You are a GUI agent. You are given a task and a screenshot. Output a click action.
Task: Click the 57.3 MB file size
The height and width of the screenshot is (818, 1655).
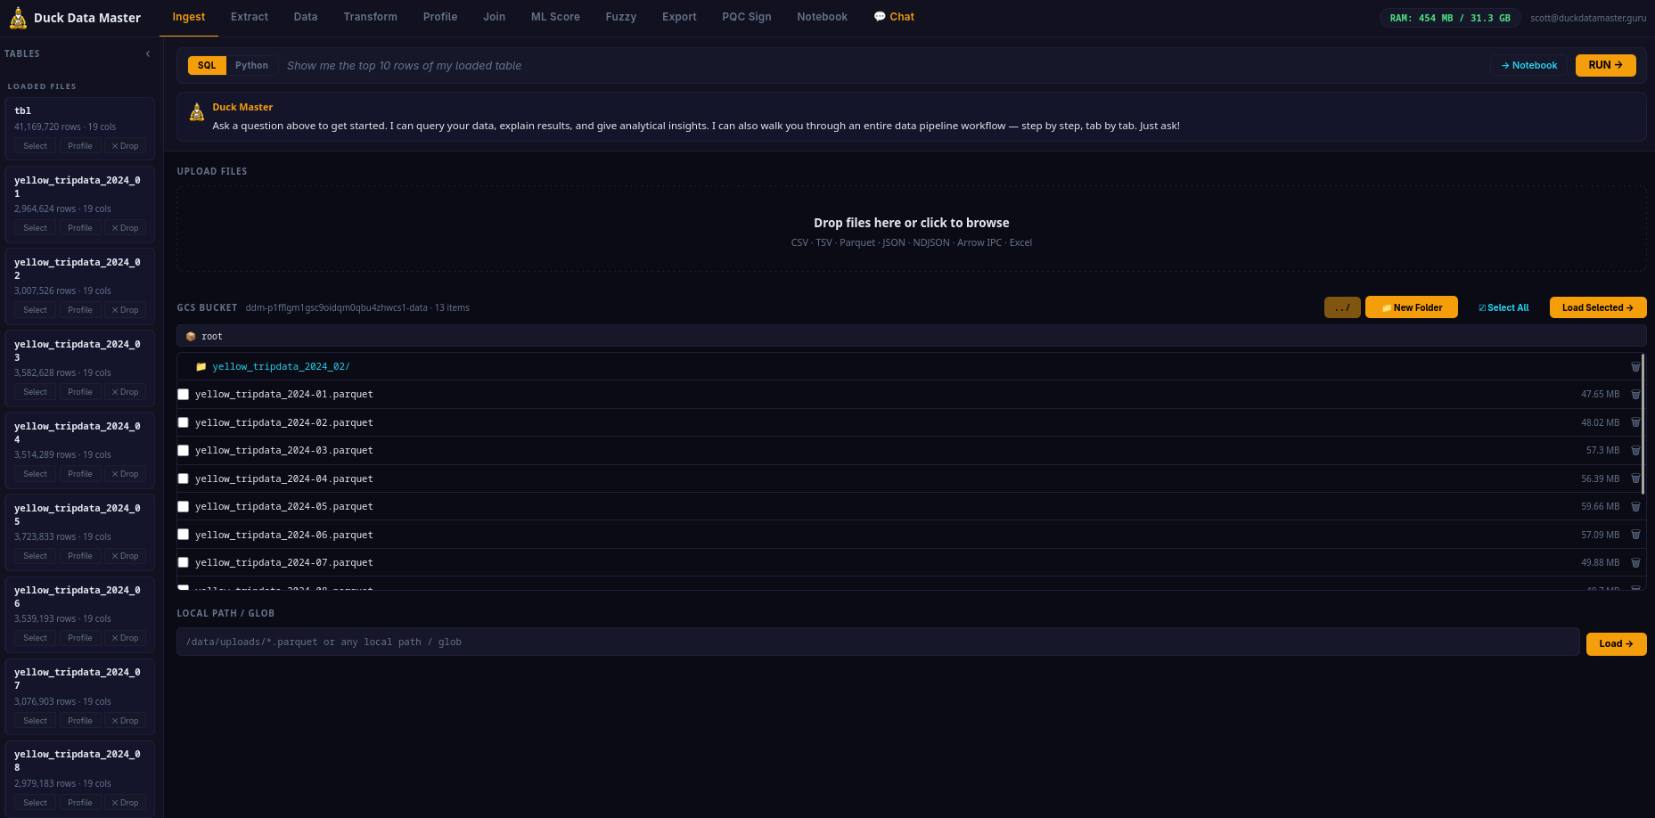click(x=1602, y=450)
